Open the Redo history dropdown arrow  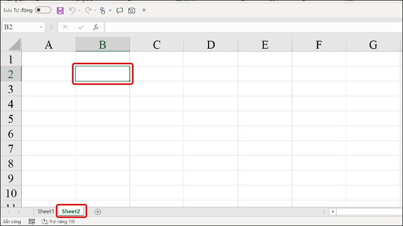pyautogui.click(x=95, y=11)
